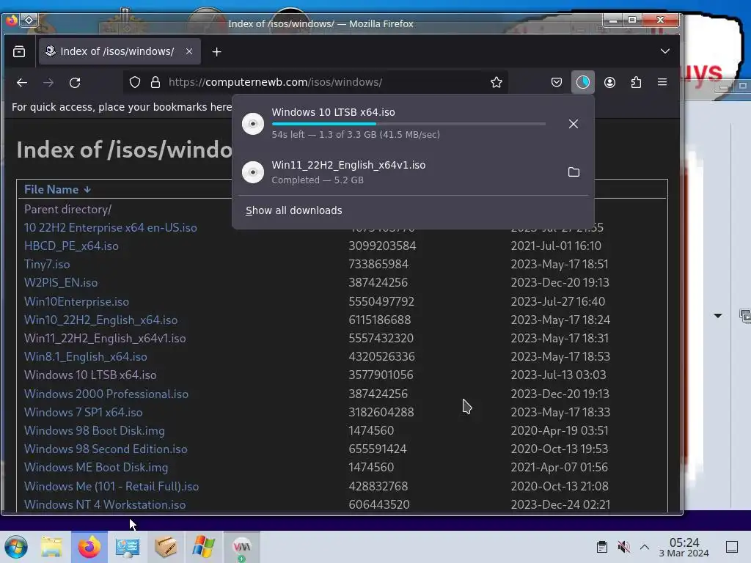Viewport: 751px width, 563px height.
Task: Open the Firefox window menu icon in titlebar
Action: [x=12, y=20]
